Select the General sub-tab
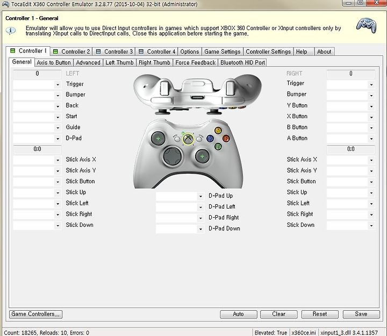Viewport: 387px width, 336px height. 21,62
